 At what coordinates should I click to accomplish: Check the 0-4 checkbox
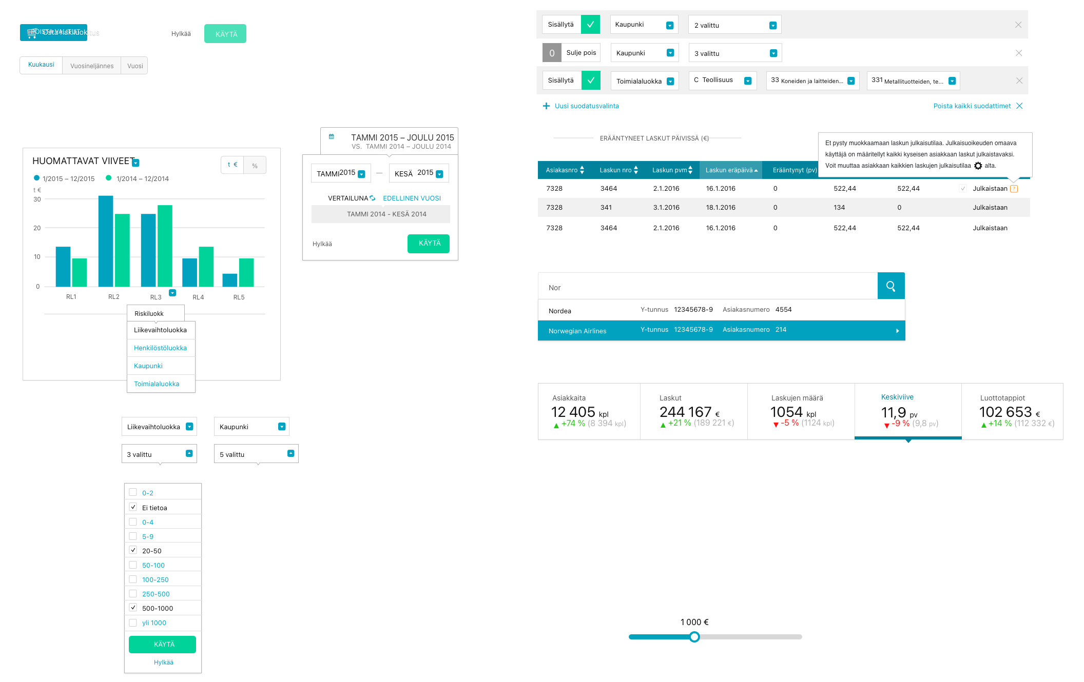click(x=133, y=521)
